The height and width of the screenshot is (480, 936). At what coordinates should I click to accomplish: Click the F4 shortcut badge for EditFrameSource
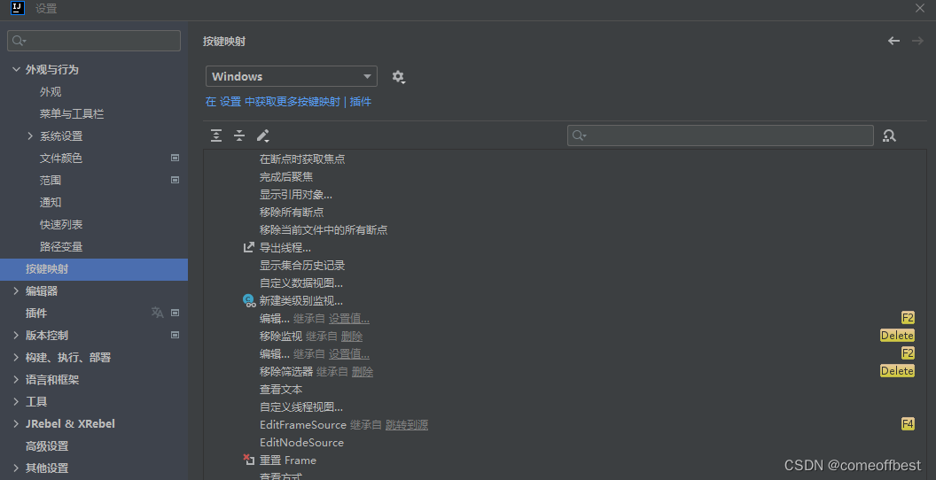(908, 424)
